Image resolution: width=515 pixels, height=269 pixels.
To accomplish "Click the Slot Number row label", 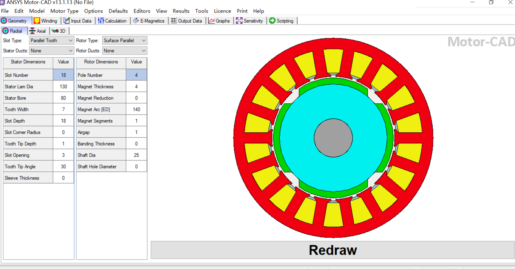I will click(28, 75).
